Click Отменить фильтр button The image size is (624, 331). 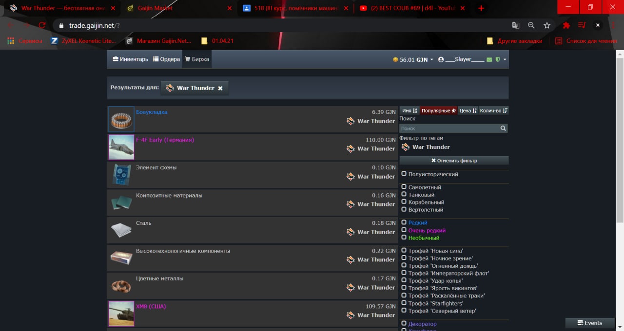click(x=454, y=160)
